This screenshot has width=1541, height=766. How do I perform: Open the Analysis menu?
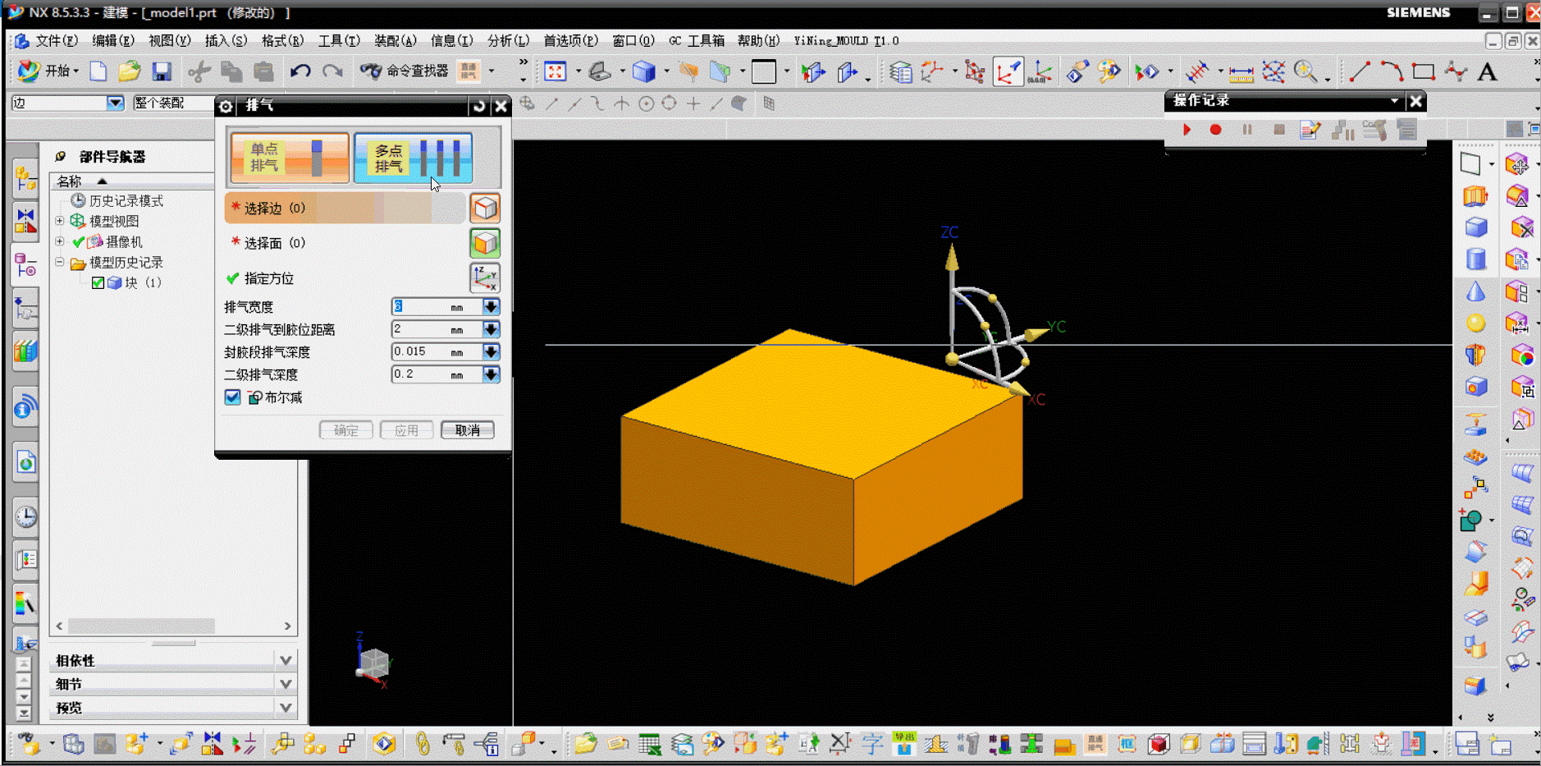coord(508,40)
